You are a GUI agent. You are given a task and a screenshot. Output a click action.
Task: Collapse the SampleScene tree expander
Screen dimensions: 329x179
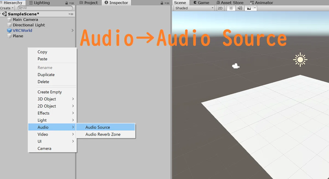tap(1, 14)
